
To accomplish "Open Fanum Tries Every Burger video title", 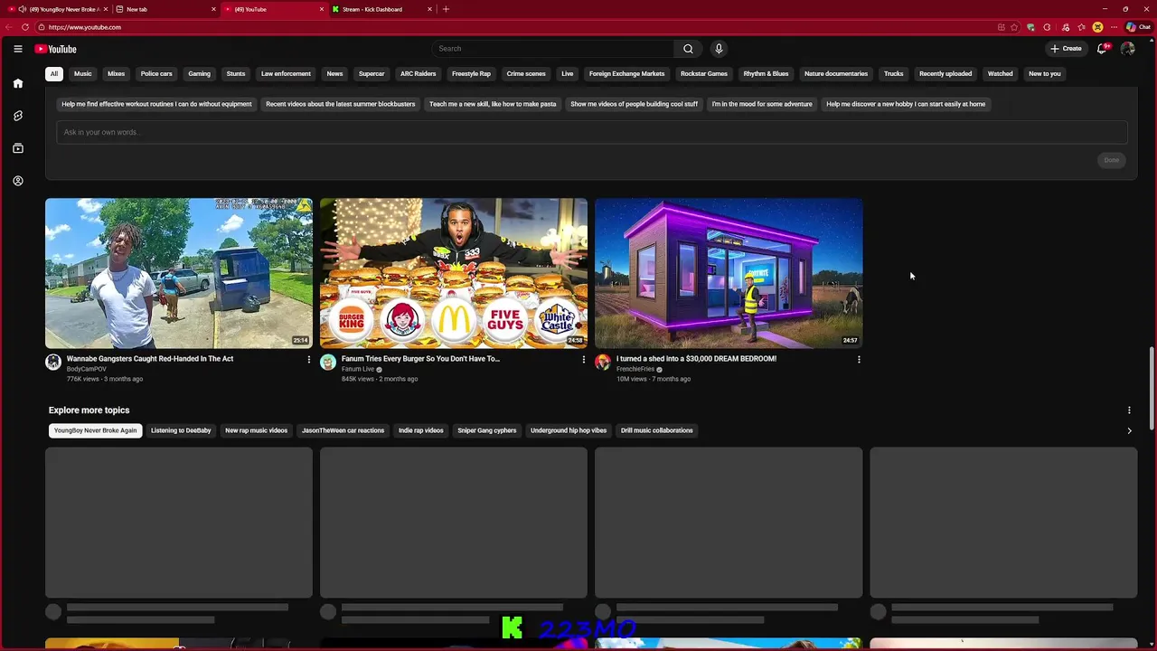I will coord(420,359).
